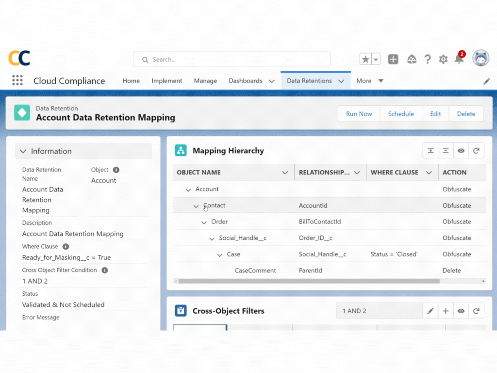Collapse the Contact row in the hierarchy
Screen dimensions: 497x373
click(x=196, y=205)
